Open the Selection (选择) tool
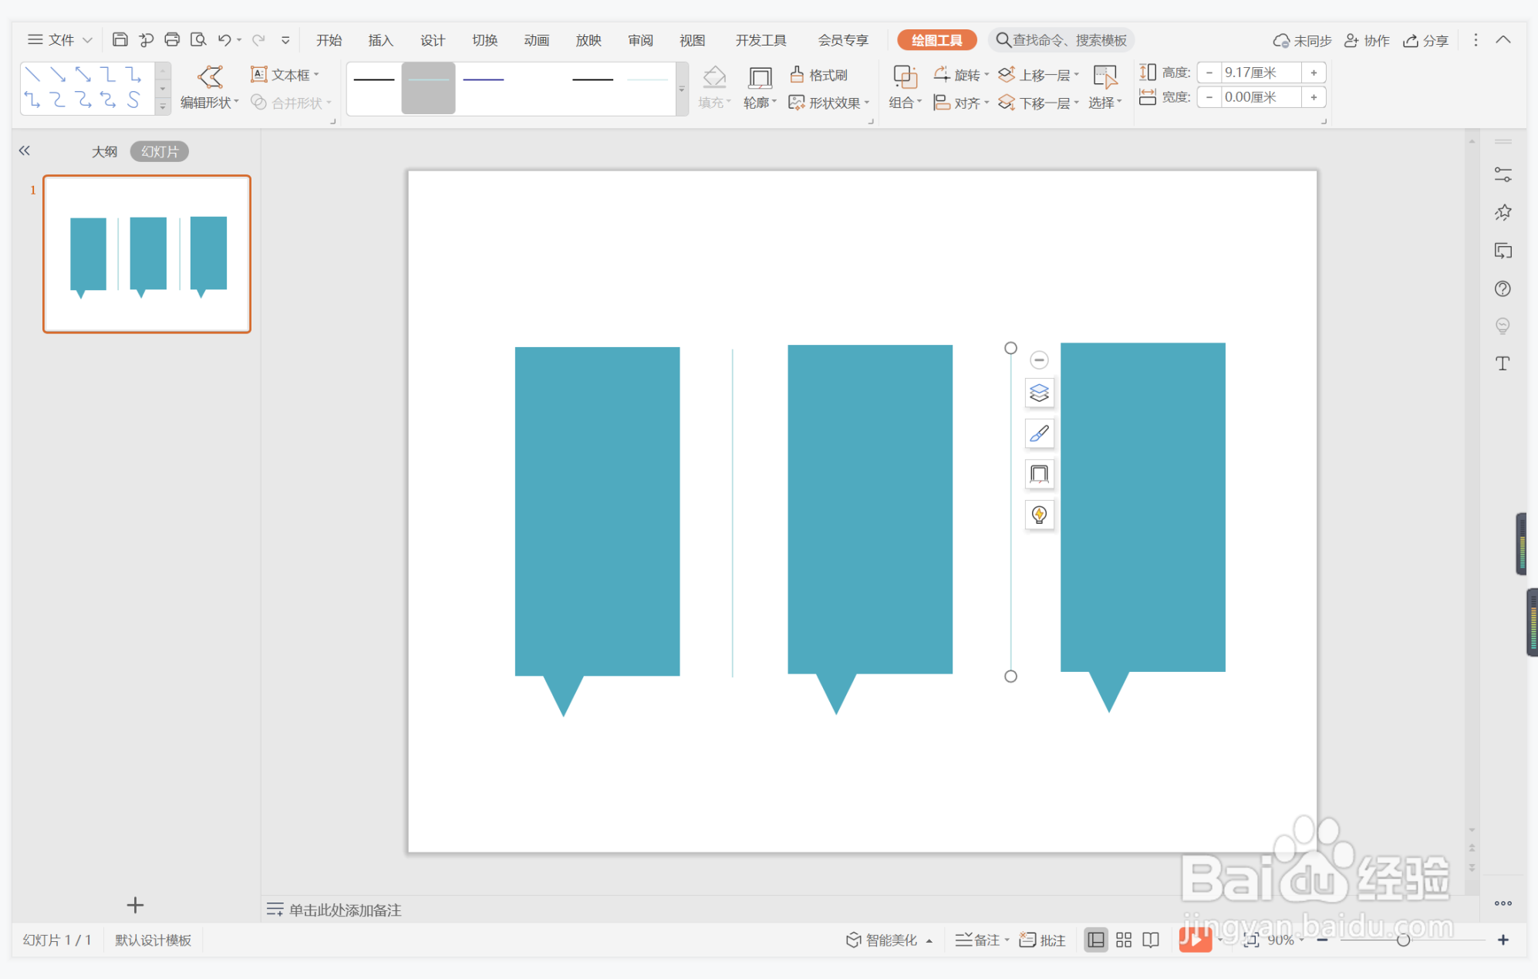Screen dimensions: 1538x979 (x=1105, y=87)
